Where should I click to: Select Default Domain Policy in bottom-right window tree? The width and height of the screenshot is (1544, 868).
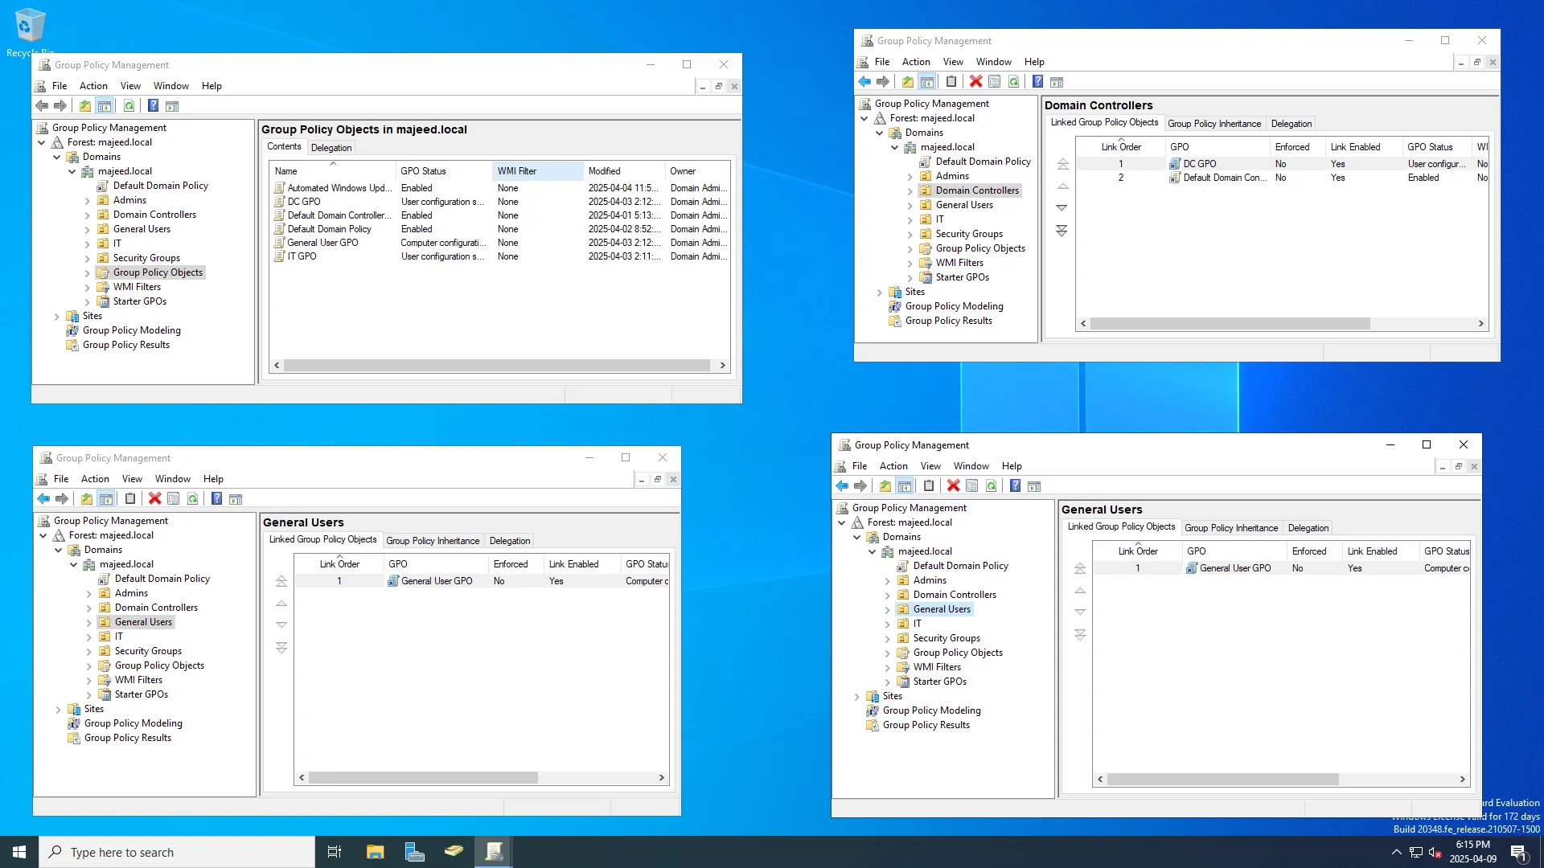click(x=960, y=566)
